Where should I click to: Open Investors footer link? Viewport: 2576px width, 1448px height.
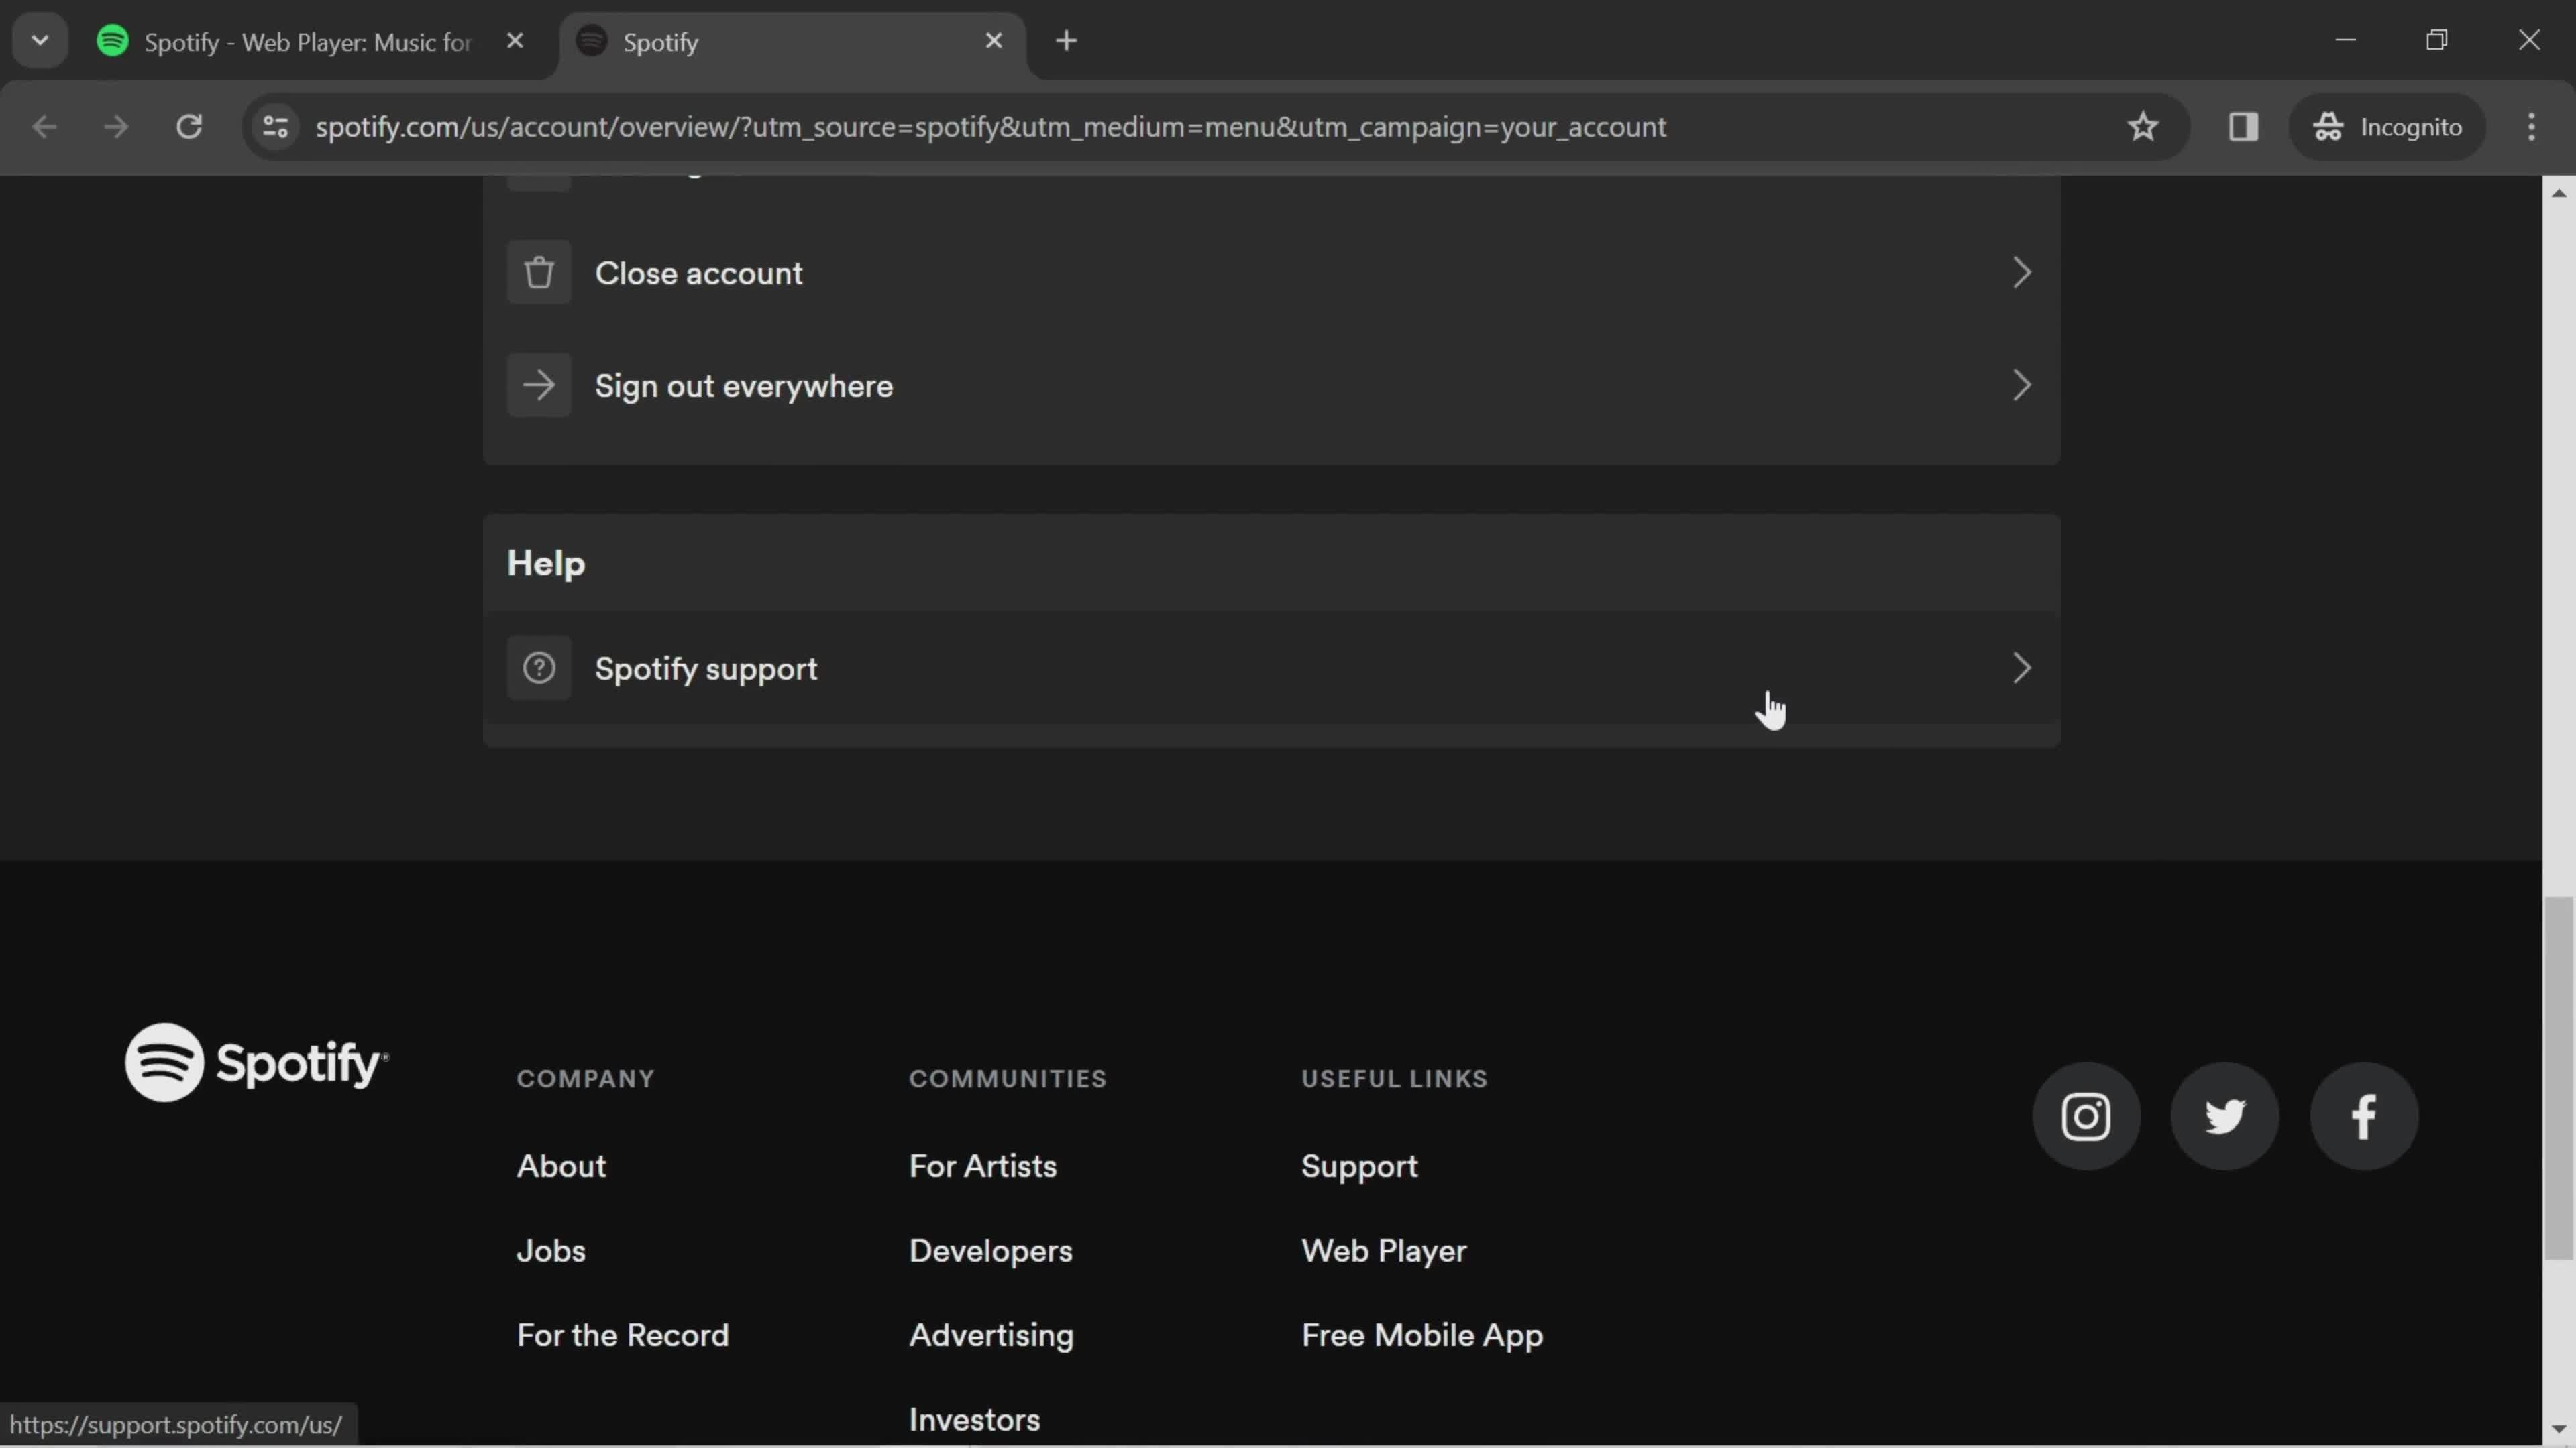tap(974, 1420)
